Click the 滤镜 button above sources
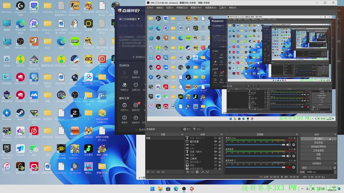 point(197,129)
